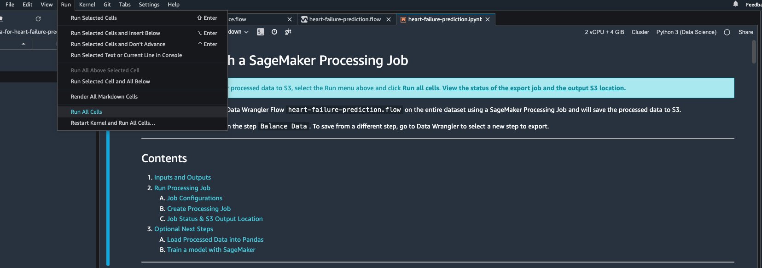This screenshot has height=268, width=762.
Task: Click the 2 vCPU + 4 GiB instance button
Action: (x=605, y=32)
